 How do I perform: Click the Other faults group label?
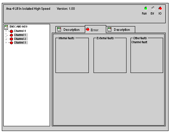(140, 38)
